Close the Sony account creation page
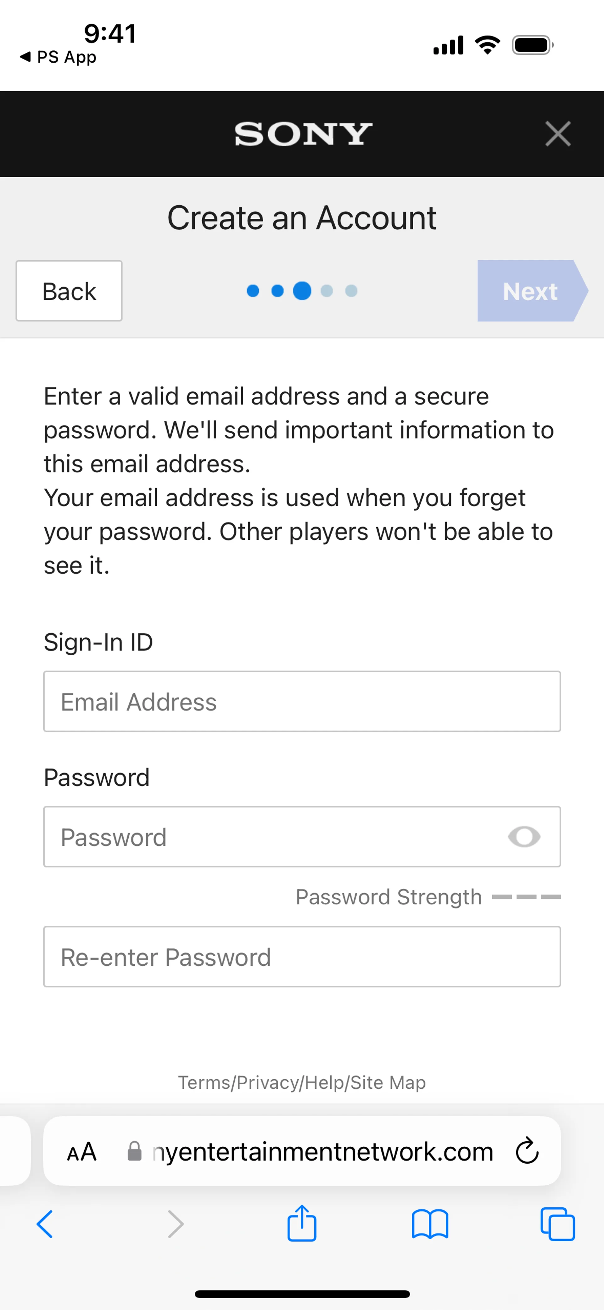The image size is (604, 1310). (x=558, y=134)
